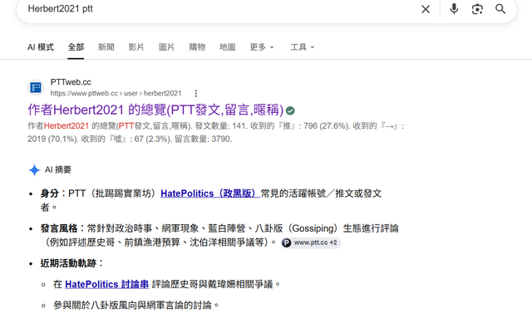Start voice search with the microphone icon
The image size is (532, 318).
pos(454,9)
